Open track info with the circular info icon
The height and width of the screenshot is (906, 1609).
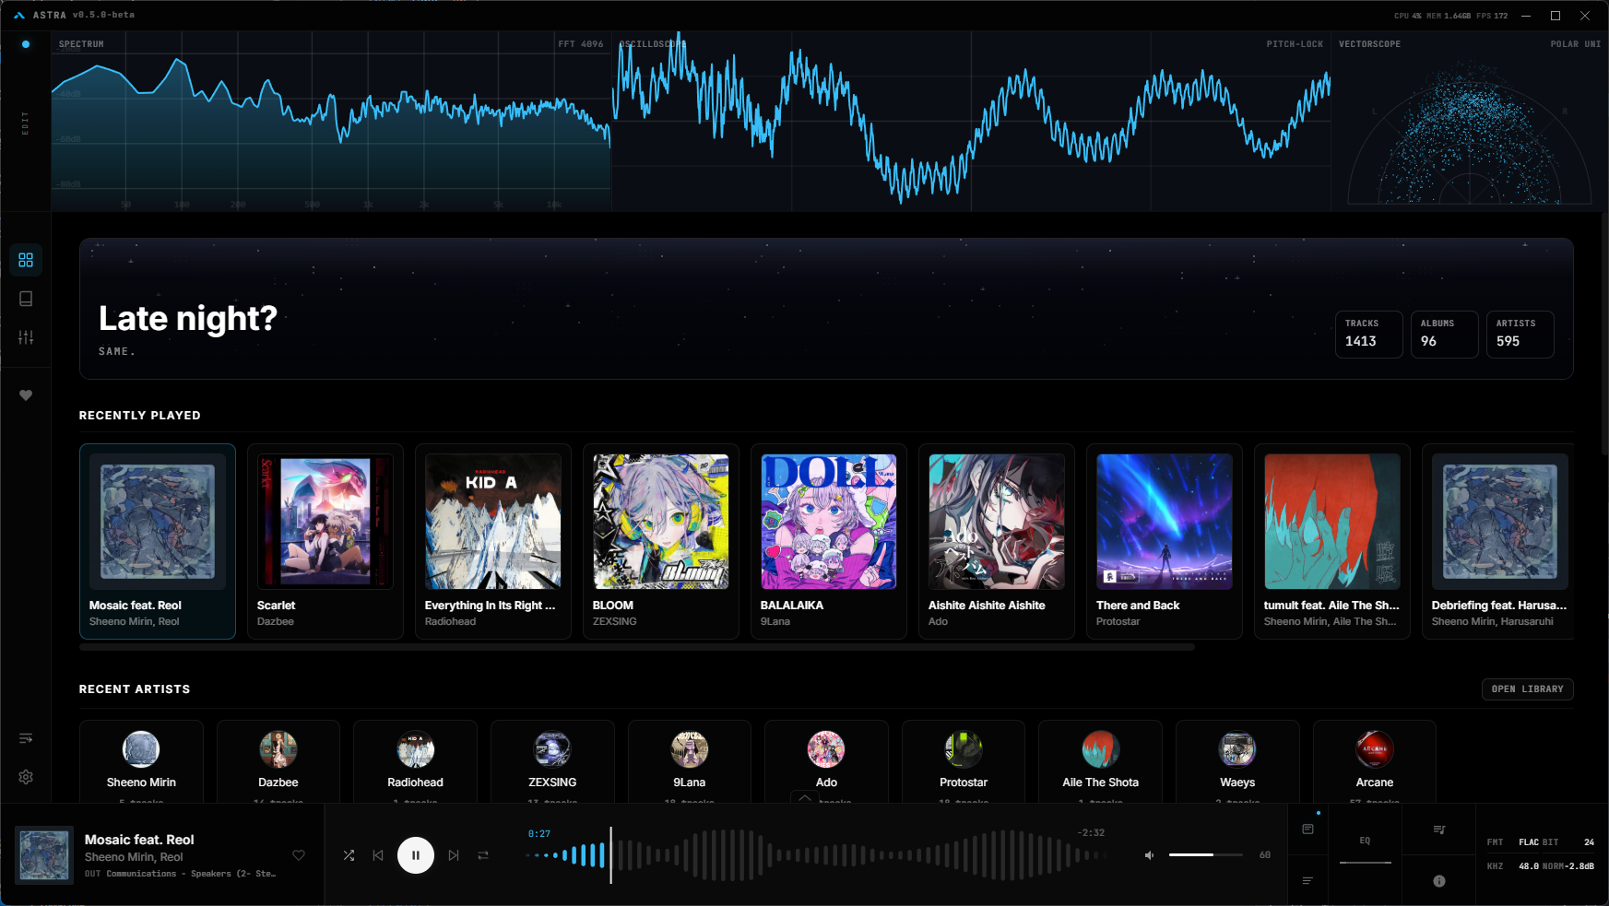[x=1438, y=880]
